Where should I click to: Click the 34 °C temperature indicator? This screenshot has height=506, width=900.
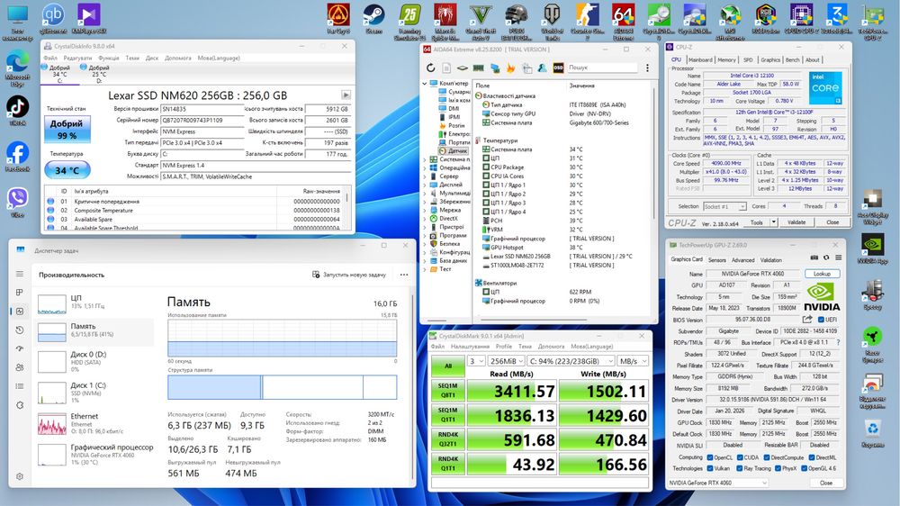click(x=67, y=170)
